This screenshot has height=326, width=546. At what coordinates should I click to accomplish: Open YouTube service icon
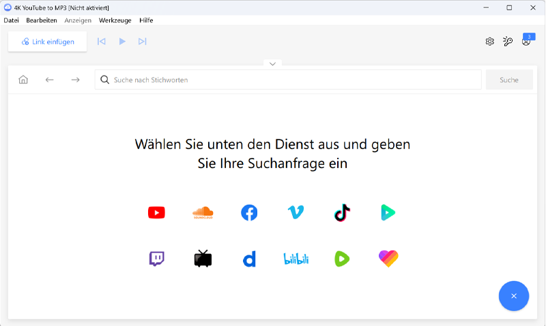coord(156,213)
